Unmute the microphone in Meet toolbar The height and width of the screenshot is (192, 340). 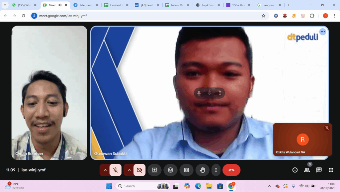[x=115, y=170]
